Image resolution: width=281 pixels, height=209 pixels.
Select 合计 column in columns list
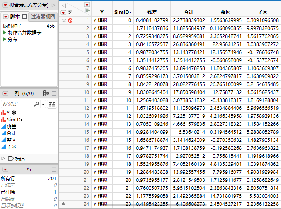(x=11, y=133)
